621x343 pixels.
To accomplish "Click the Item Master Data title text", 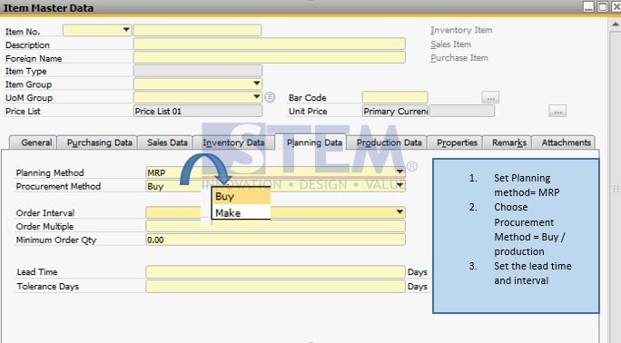I will tap(49, 8).
